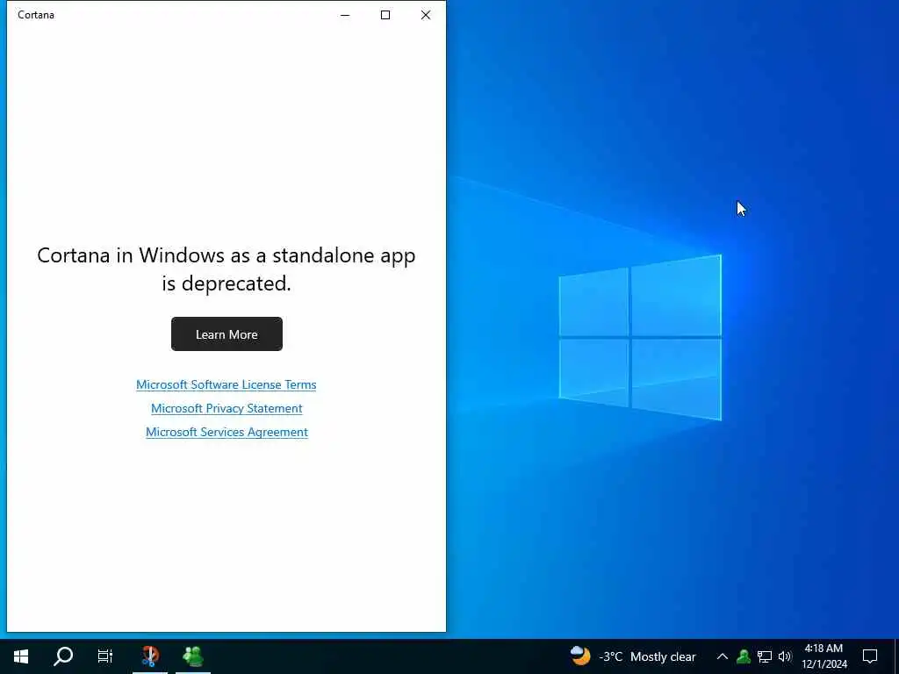Open the Action Center notifications icon
This screenshot has height=674, width=899.
point(870,656)
